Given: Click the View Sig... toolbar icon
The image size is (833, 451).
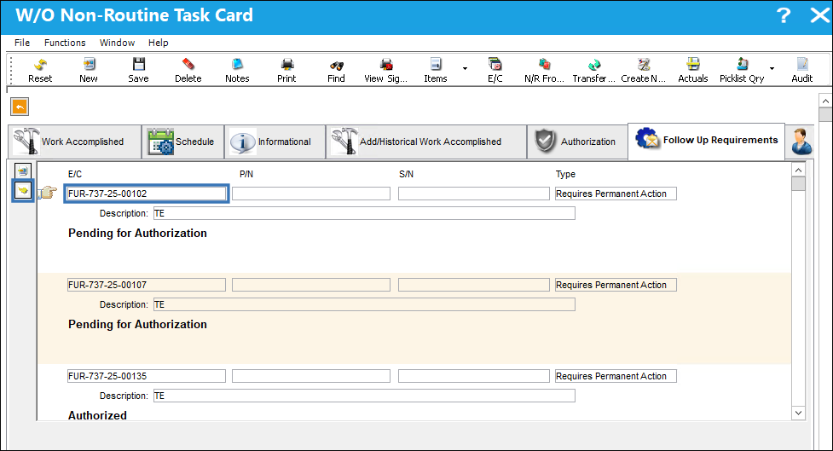Looking at the screenshot, I should 385,71.
